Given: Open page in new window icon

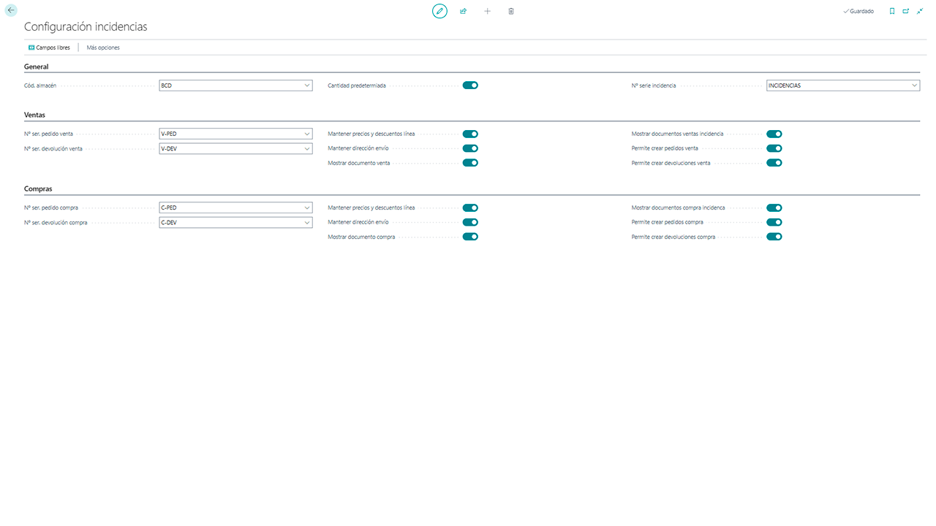Looking at the screenshot, I should (906, 11).
